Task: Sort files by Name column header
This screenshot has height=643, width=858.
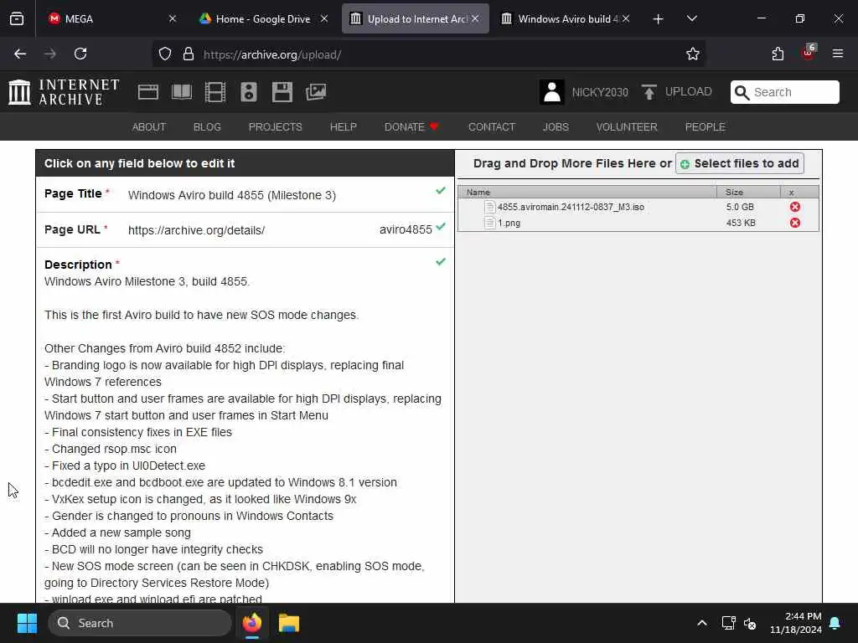Action: pos(587,192)
